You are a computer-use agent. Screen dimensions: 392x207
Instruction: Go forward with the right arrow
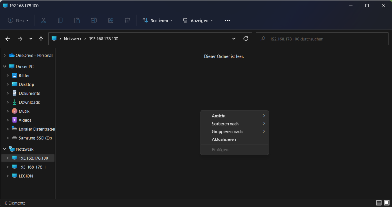coord(20,39)
